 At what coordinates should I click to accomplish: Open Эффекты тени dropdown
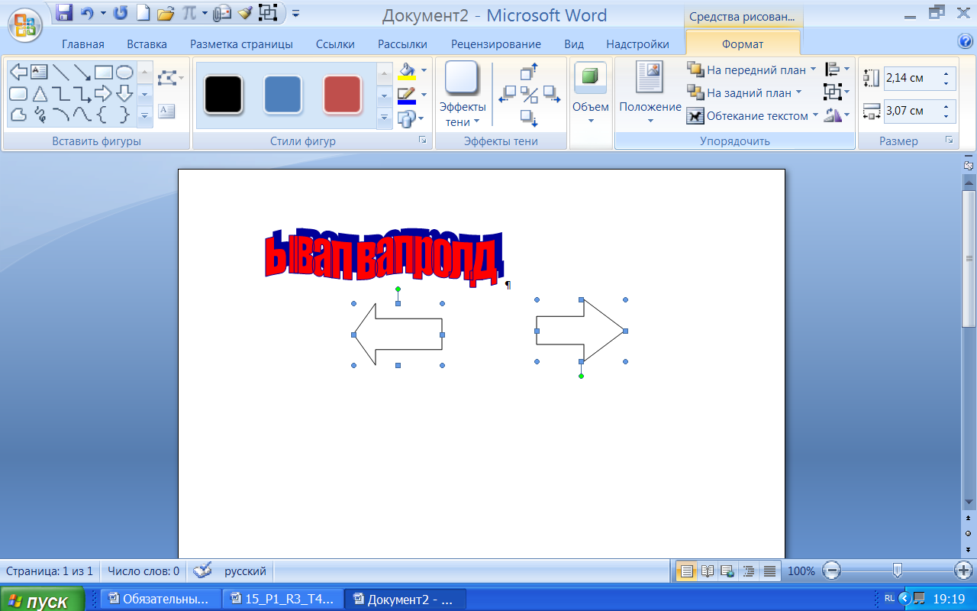coord(463,93)
